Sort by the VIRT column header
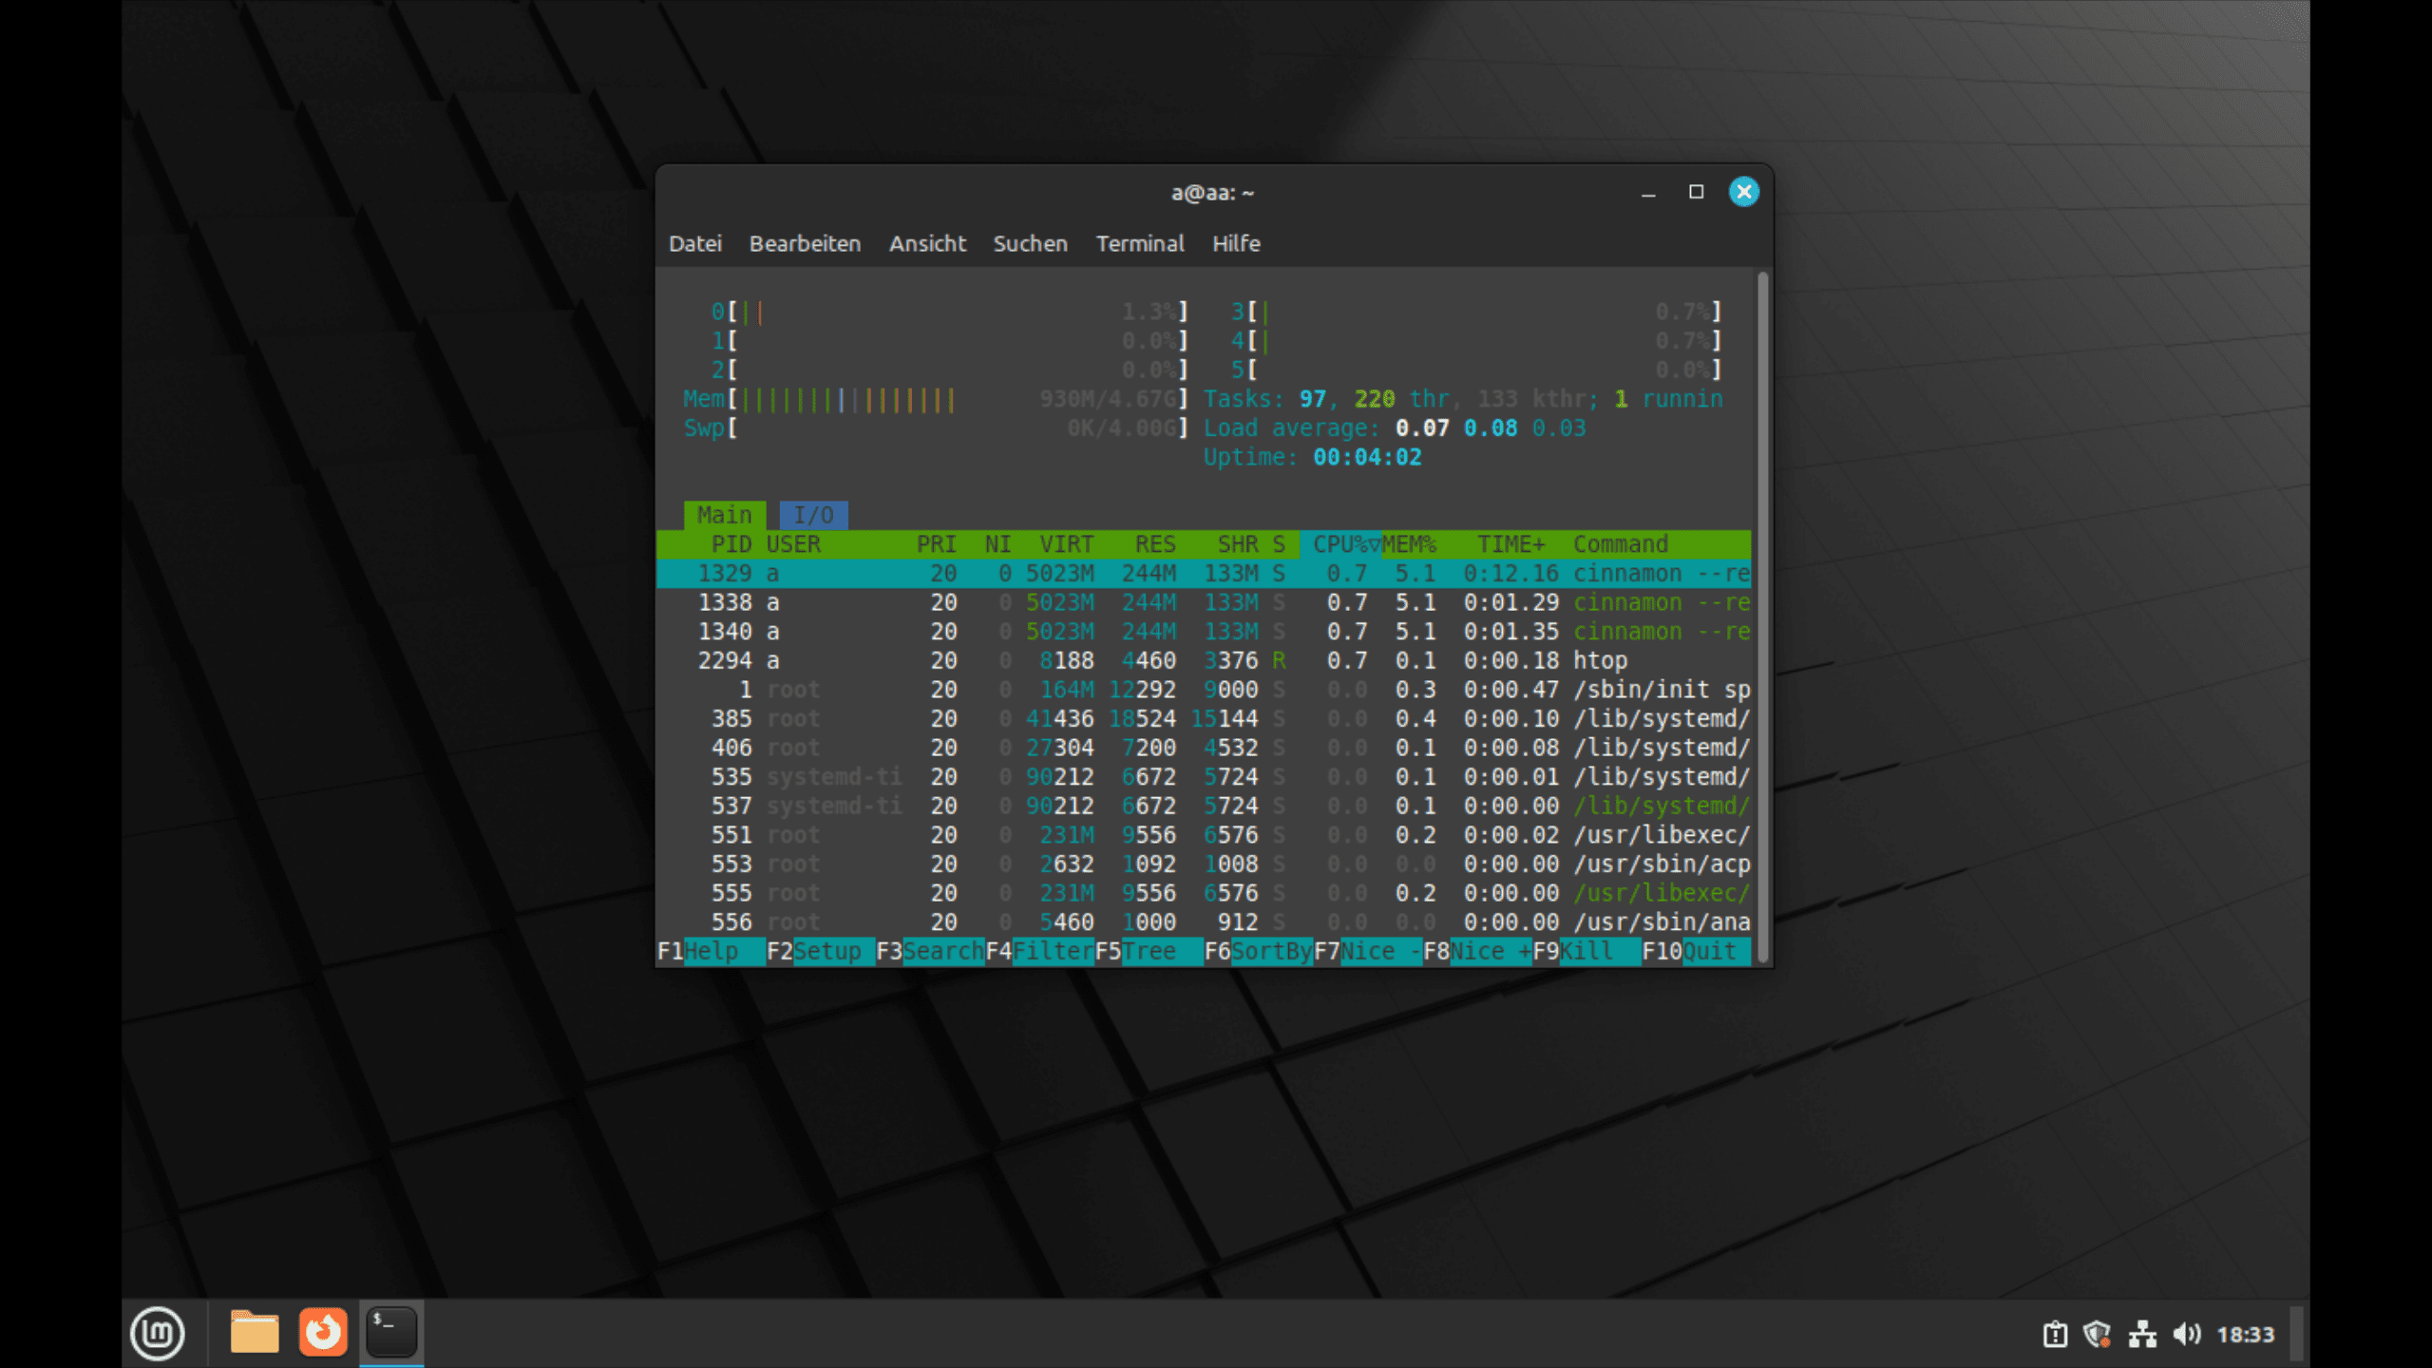Viewport: 2432px width, 1368px height. pyautogui.click(x=1066, y=544)
